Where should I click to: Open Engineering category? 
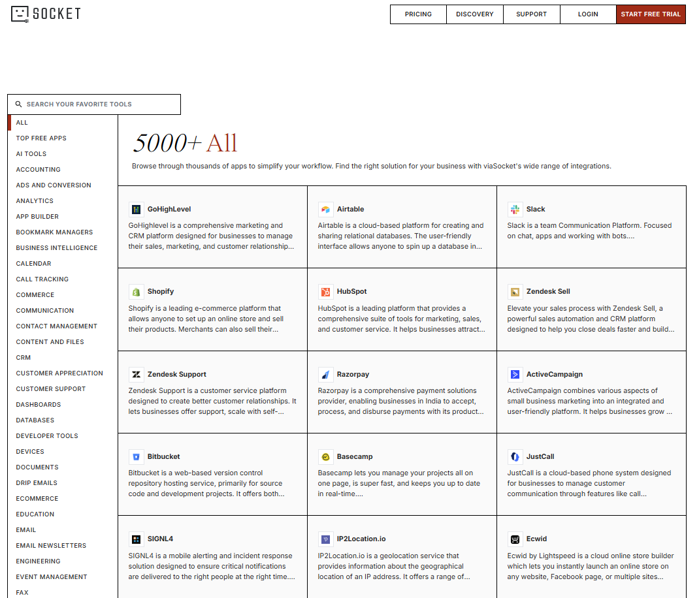(x=63, y=561)
